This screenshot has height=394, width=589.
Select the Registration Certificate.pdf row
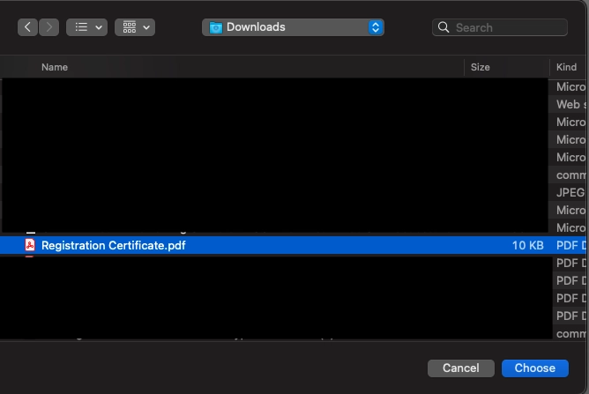point(293,245)
